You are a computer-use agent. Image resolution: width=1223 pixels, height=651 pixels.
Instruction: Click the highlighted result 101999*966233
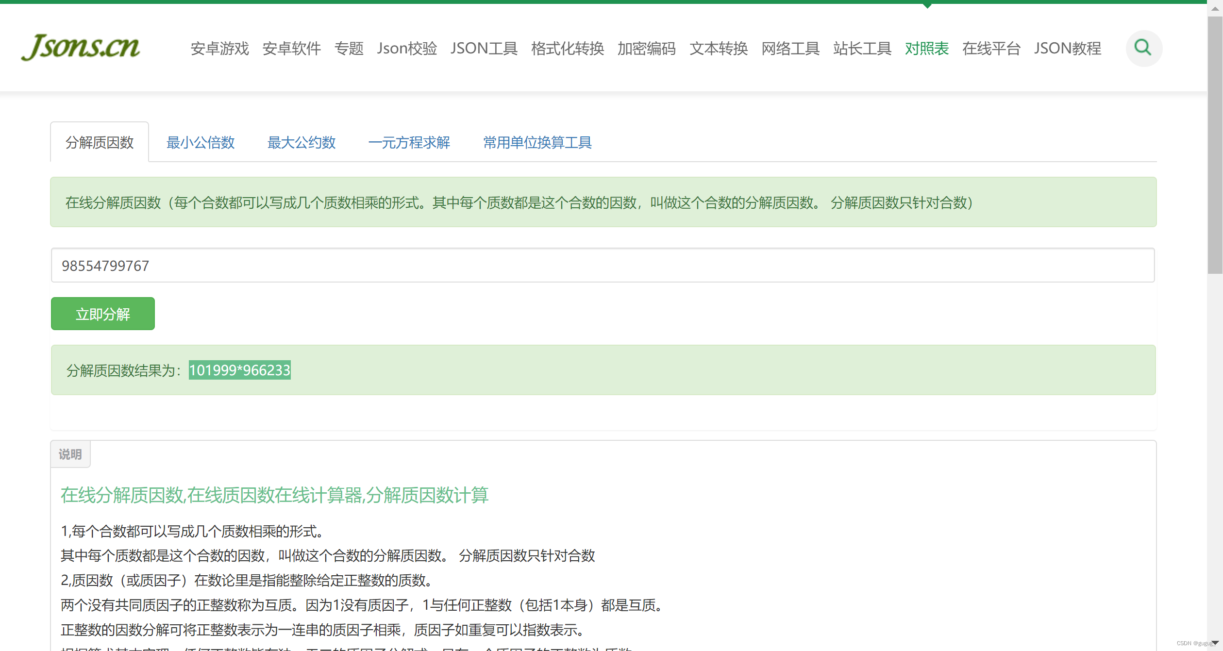pos(239,370)
